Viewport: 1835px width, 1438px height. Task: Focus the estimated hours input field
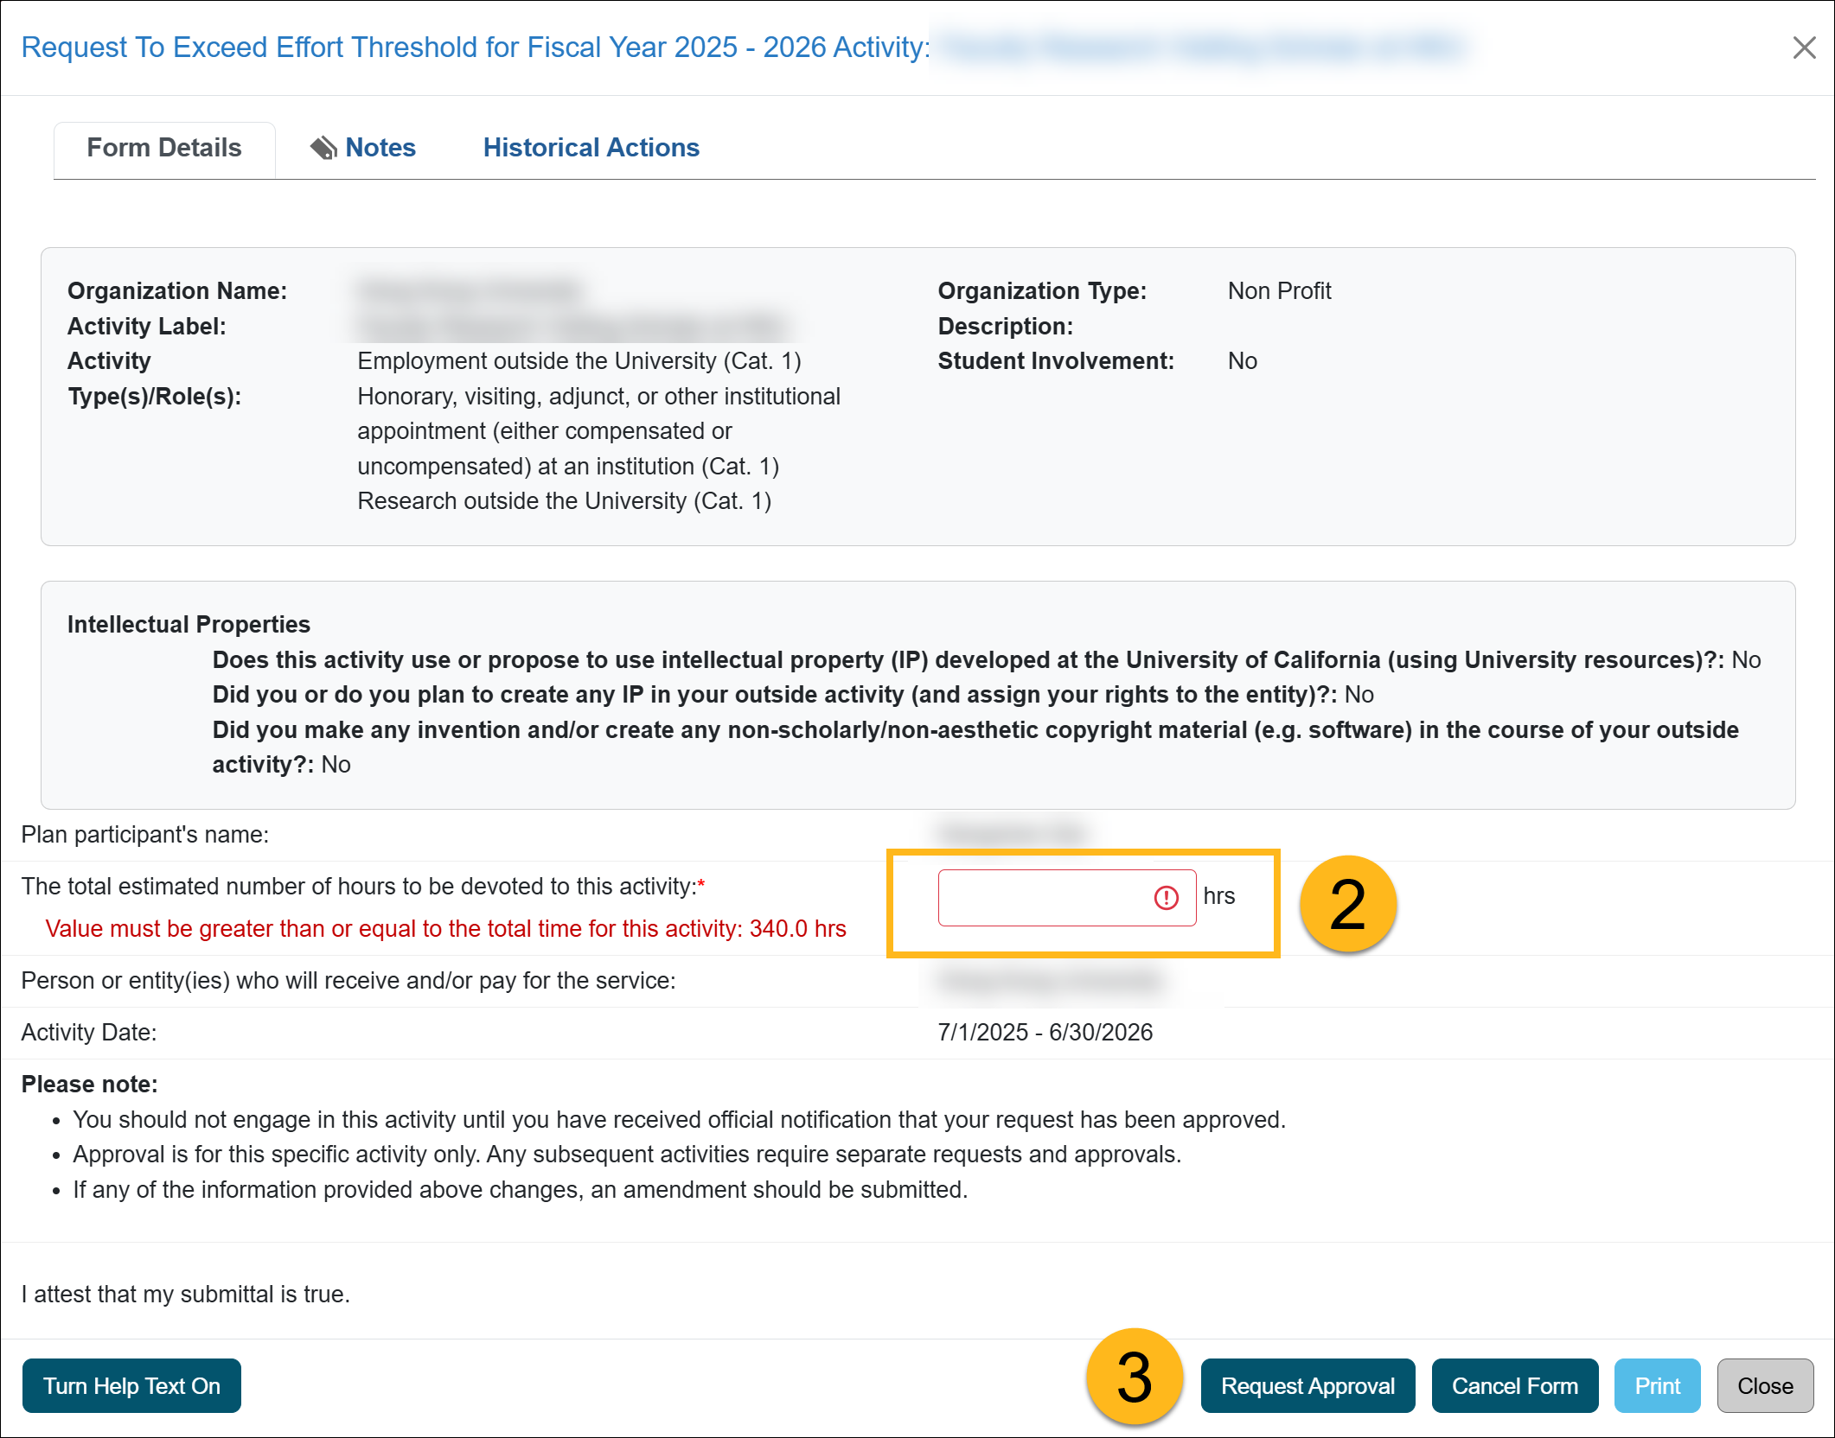click(x=1042, y=898)
